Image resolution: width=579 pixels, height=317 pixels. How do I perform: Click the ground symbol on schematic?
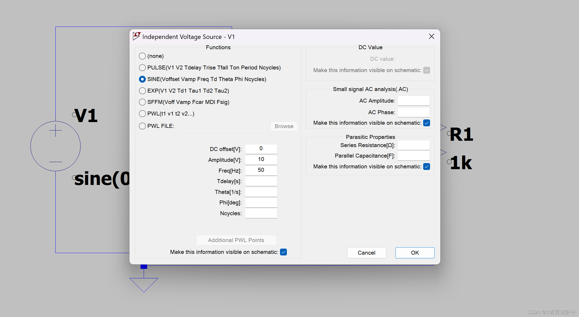[144, 284]
